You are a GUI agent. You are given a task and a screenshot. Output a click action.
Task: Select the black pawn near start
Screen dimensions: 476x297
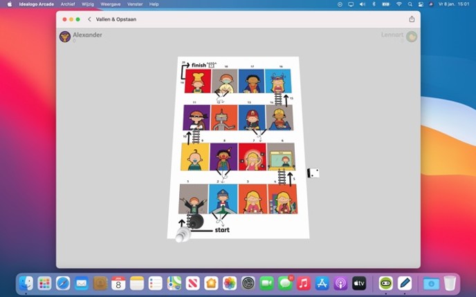[x=196, y=221]
